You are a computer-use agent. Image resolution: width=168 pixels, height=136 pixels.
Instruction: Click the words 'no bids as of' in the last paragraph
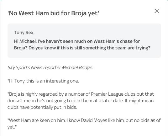[147, 120]
